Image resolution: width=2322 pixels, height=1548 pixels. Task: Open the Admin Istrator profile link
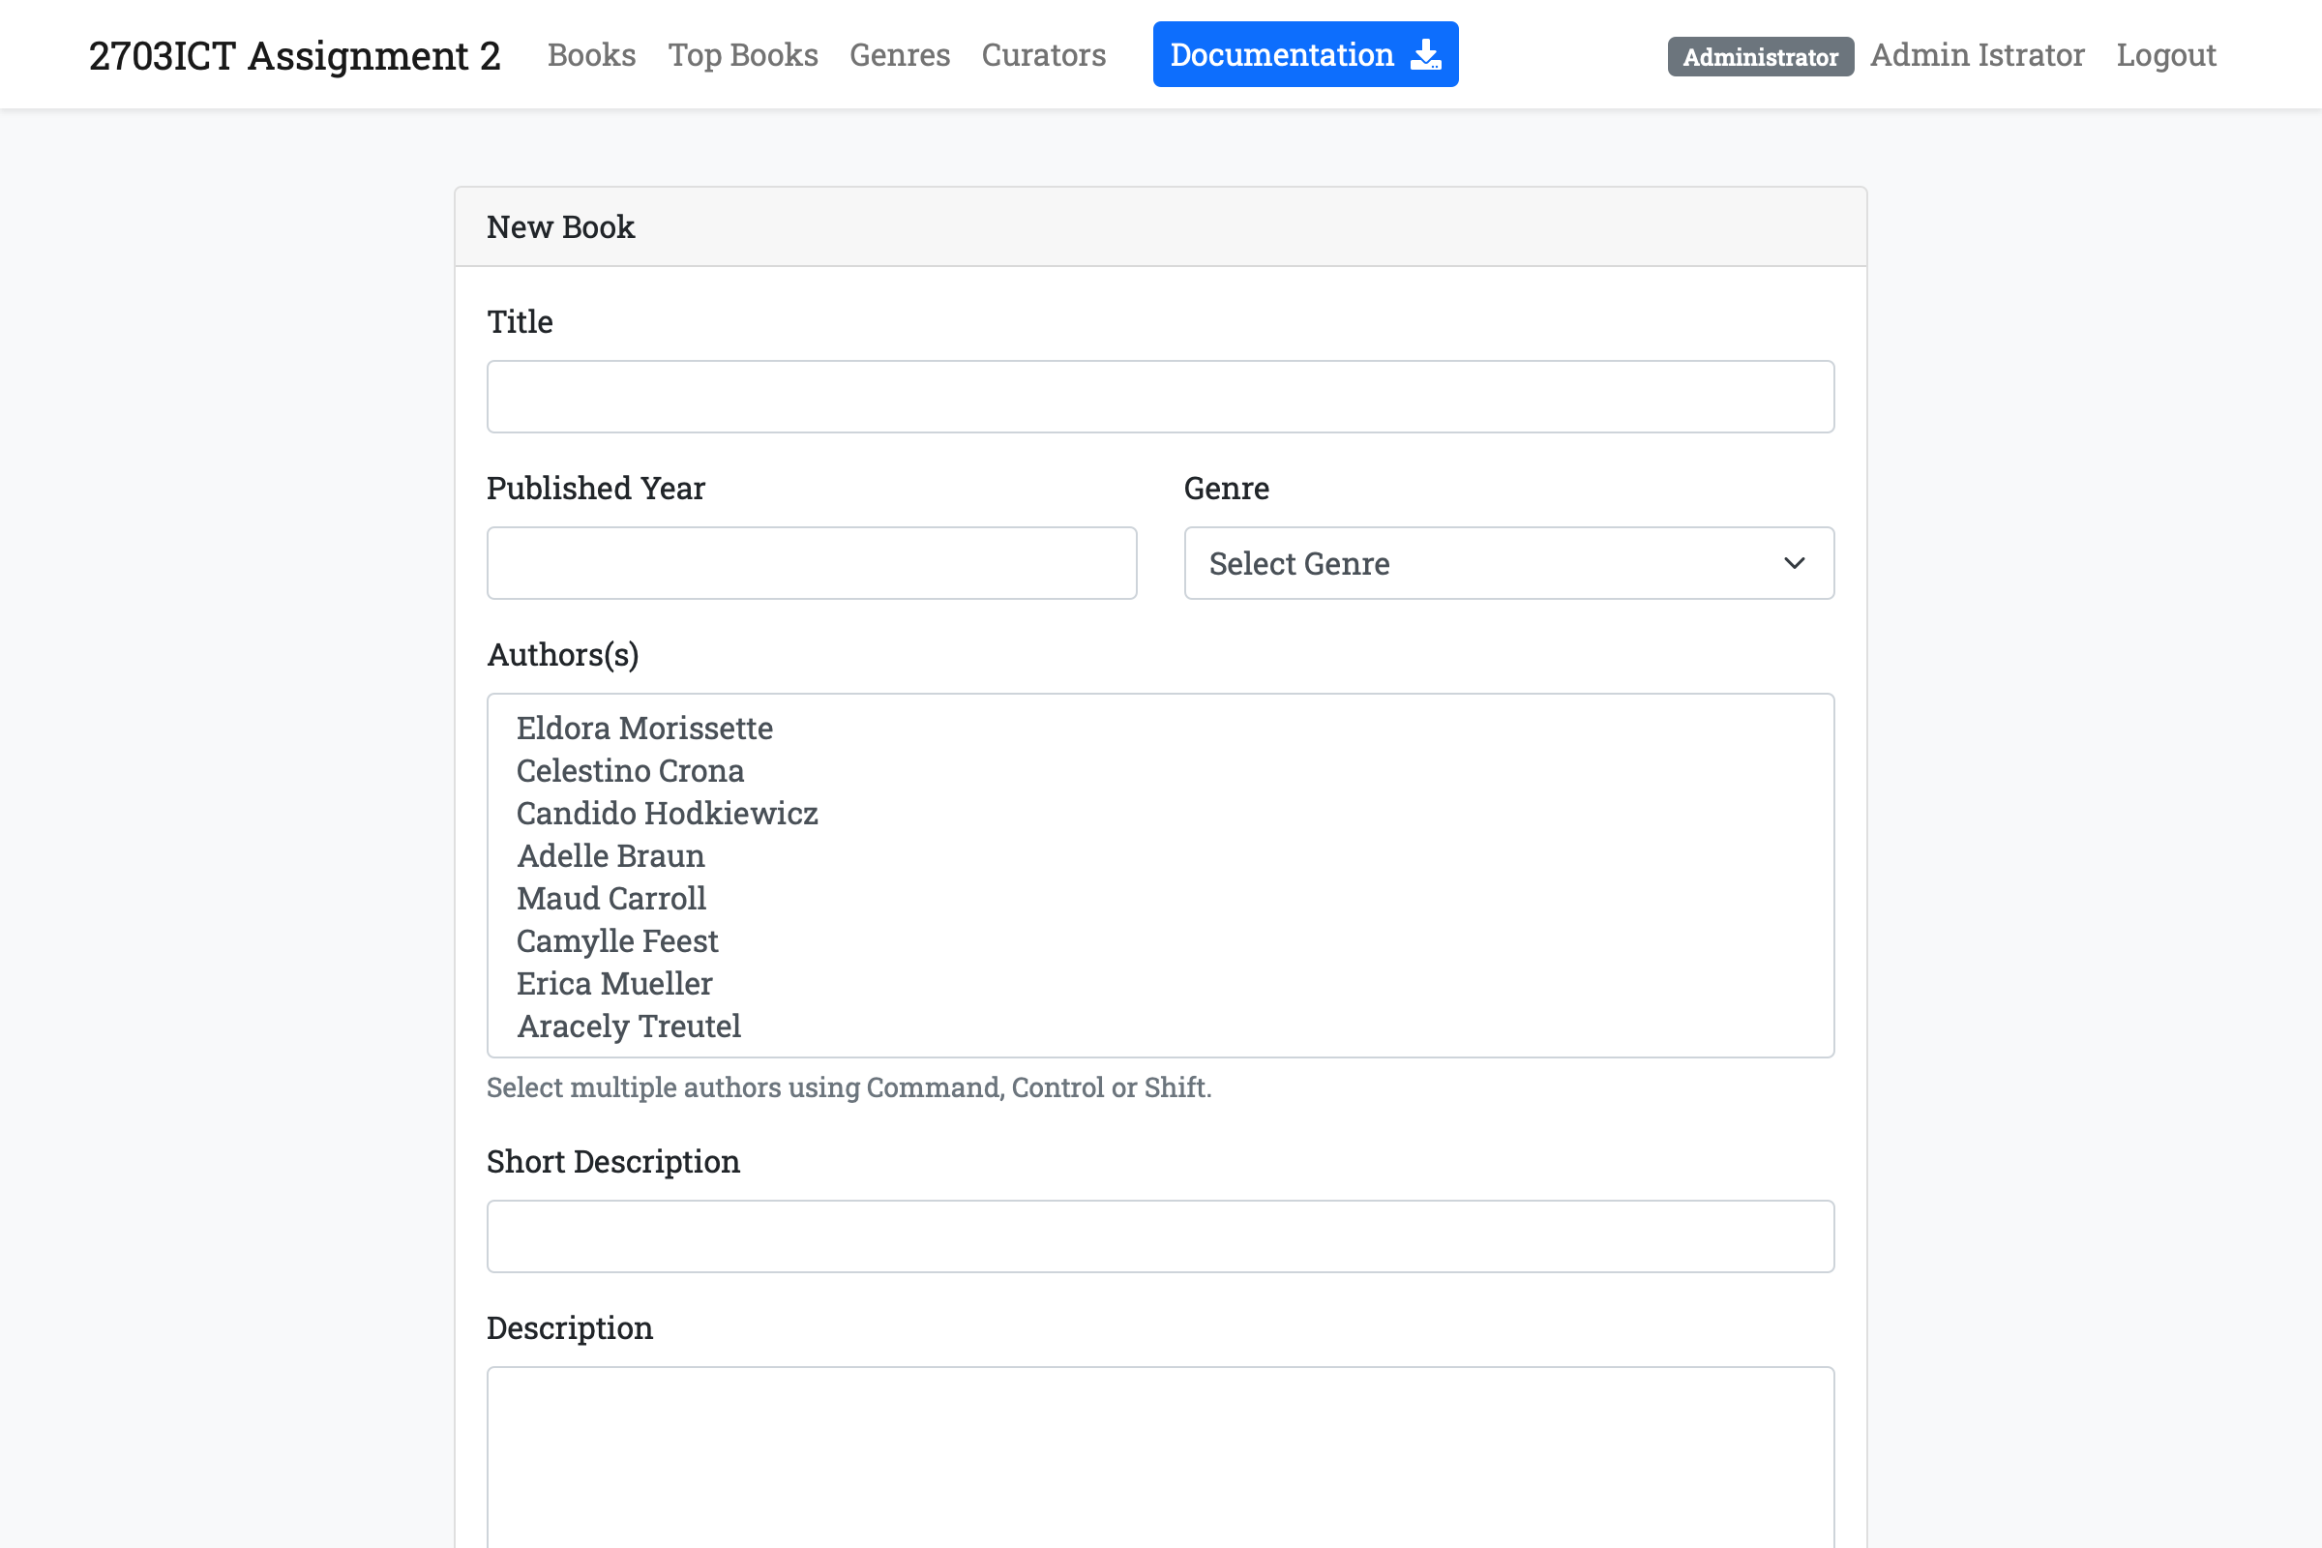tap(1978, 54)
